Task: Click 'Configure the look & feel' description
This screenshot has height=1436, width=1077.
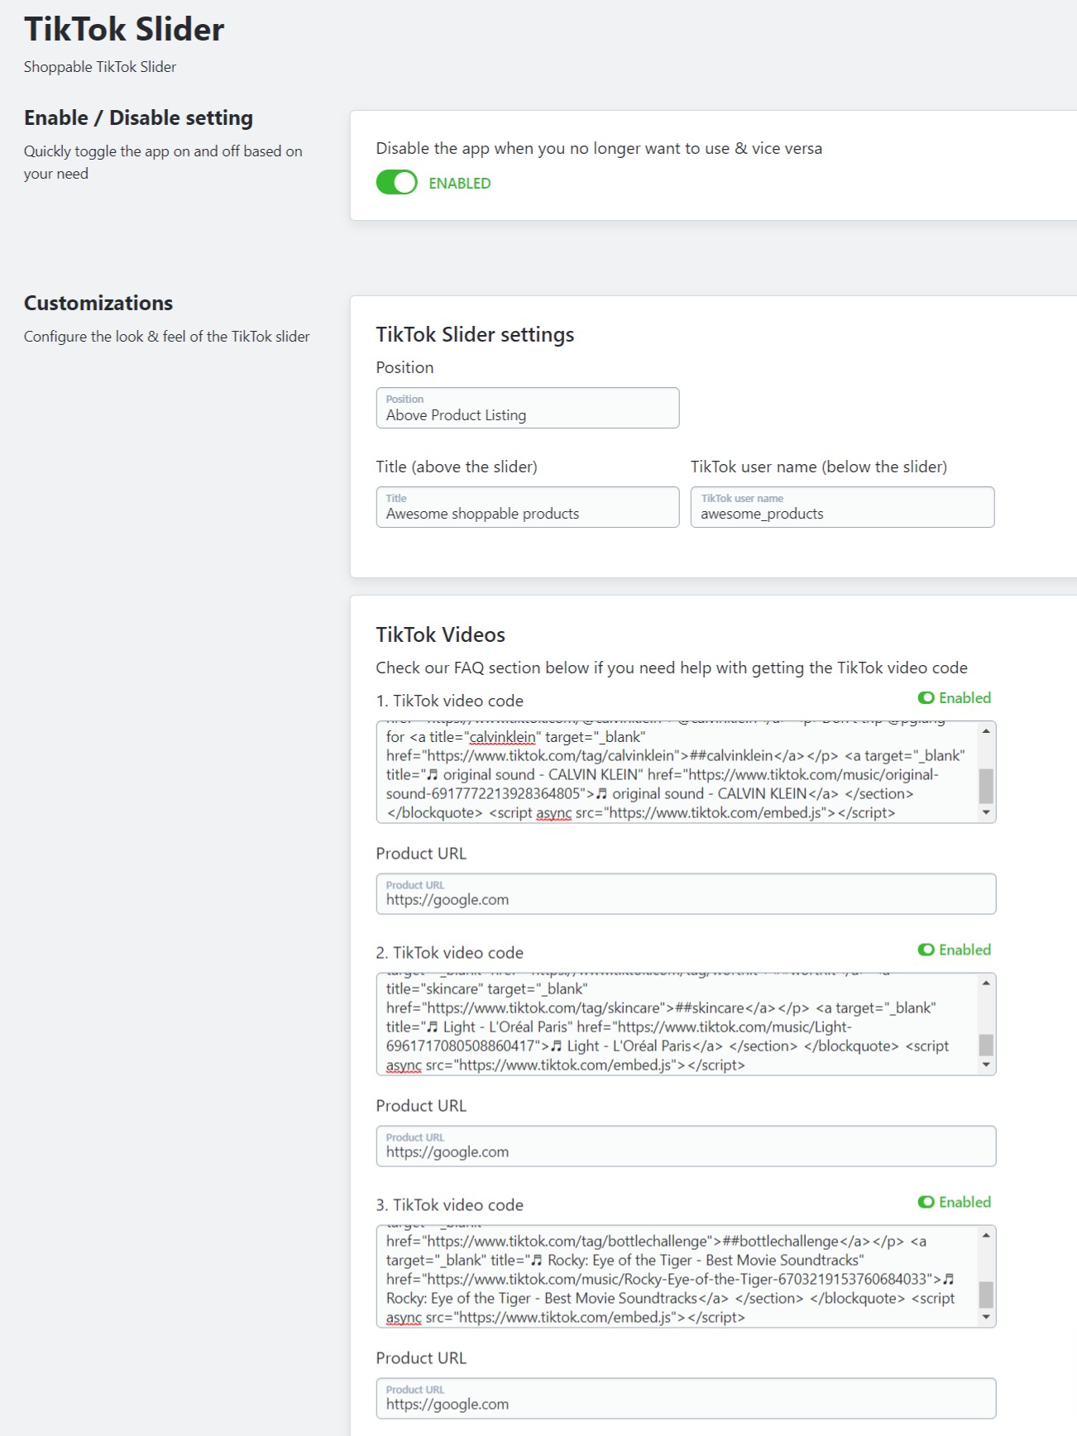Action: 166,337
